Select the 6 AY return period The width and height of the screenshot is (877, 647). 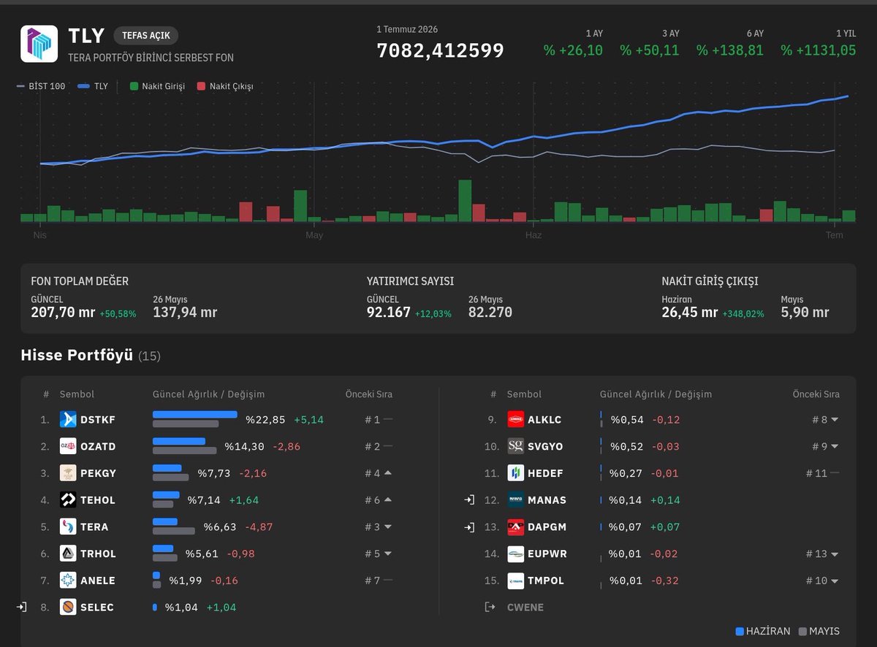coord(729,44)
